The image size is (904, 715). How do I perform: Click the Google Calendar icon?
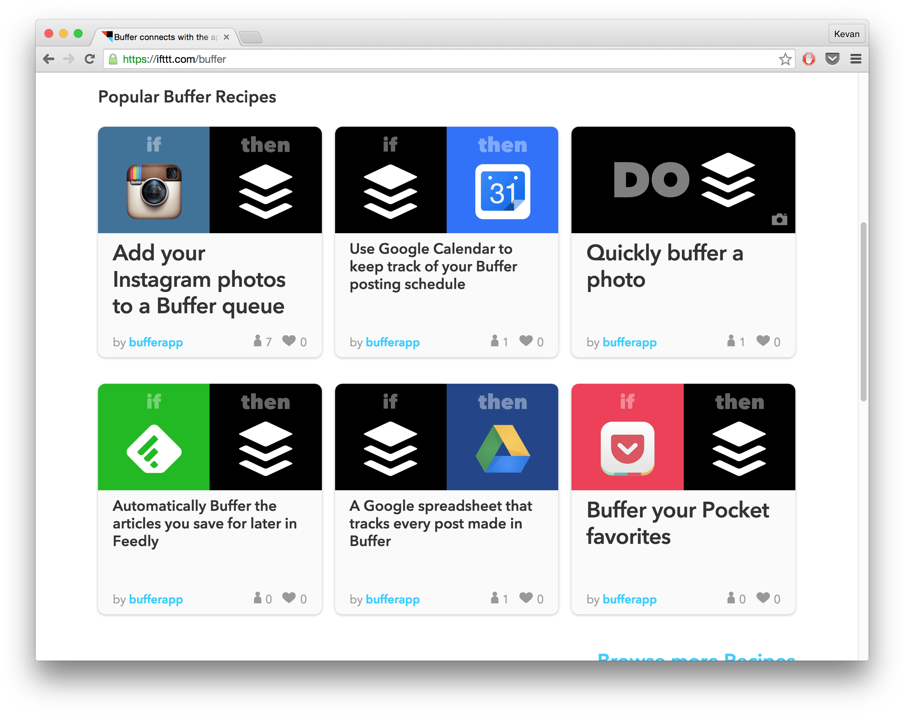(x=502, y=192)
